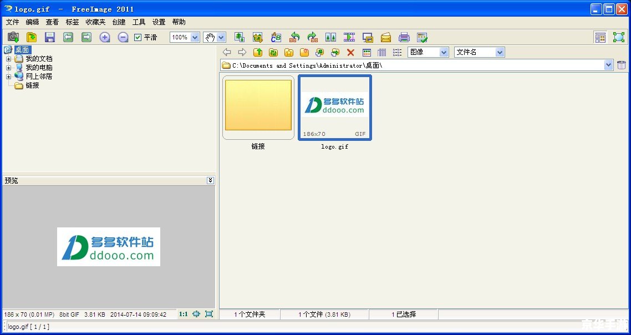Click the resize image tree icon
This screenshot has width=631, height=335.
coord(240,38)
